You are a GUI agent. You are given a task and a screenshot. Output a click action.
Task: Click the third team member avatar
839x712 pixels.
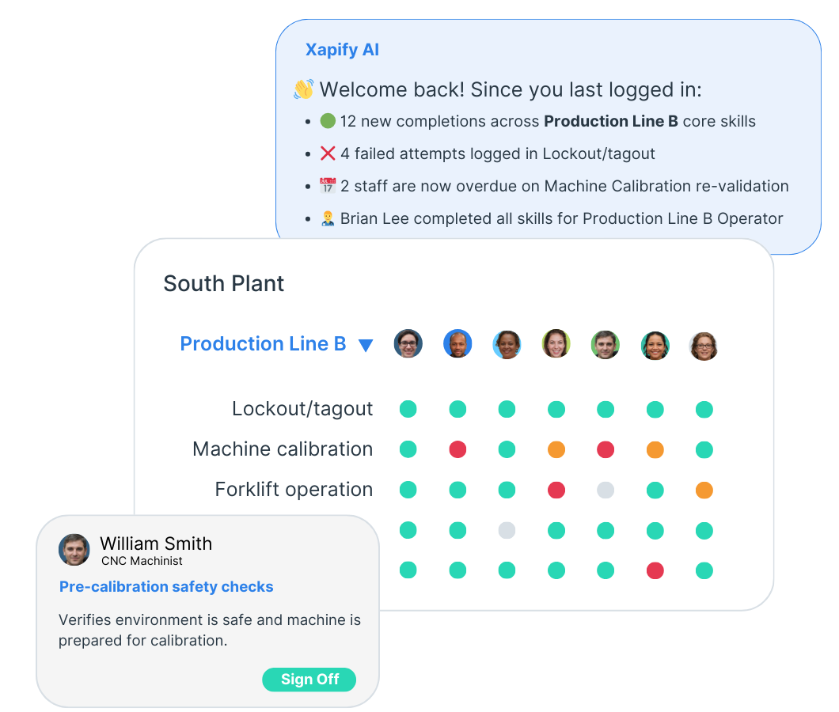[x=507, y=344]
